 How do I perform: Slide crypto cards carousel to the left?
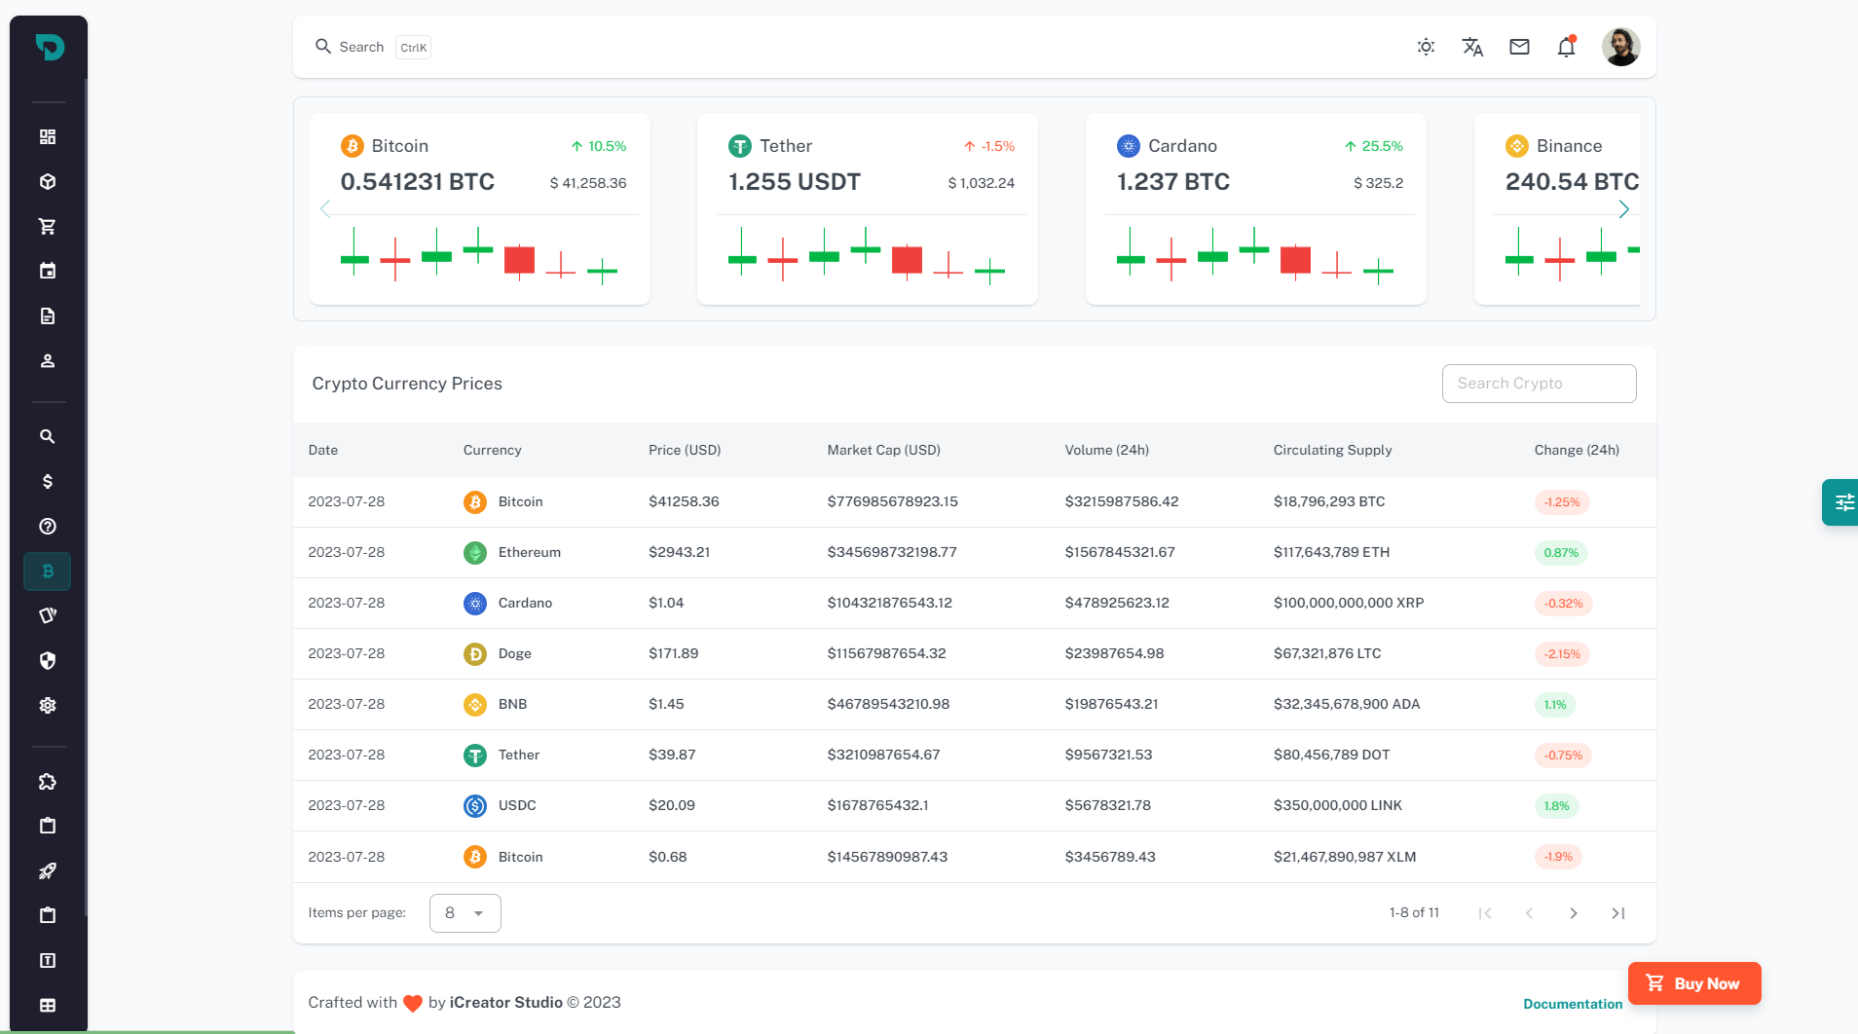[x=325, y=209]
